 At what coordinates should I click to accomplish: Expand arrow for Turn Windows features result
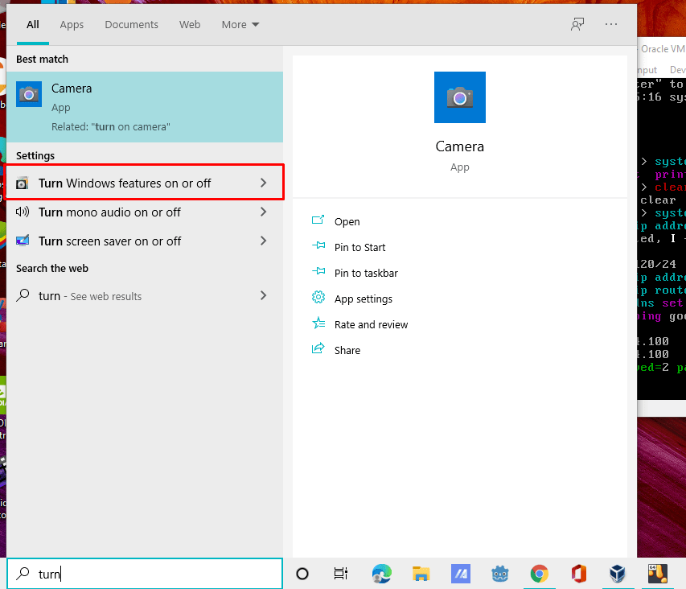(263, 183)
